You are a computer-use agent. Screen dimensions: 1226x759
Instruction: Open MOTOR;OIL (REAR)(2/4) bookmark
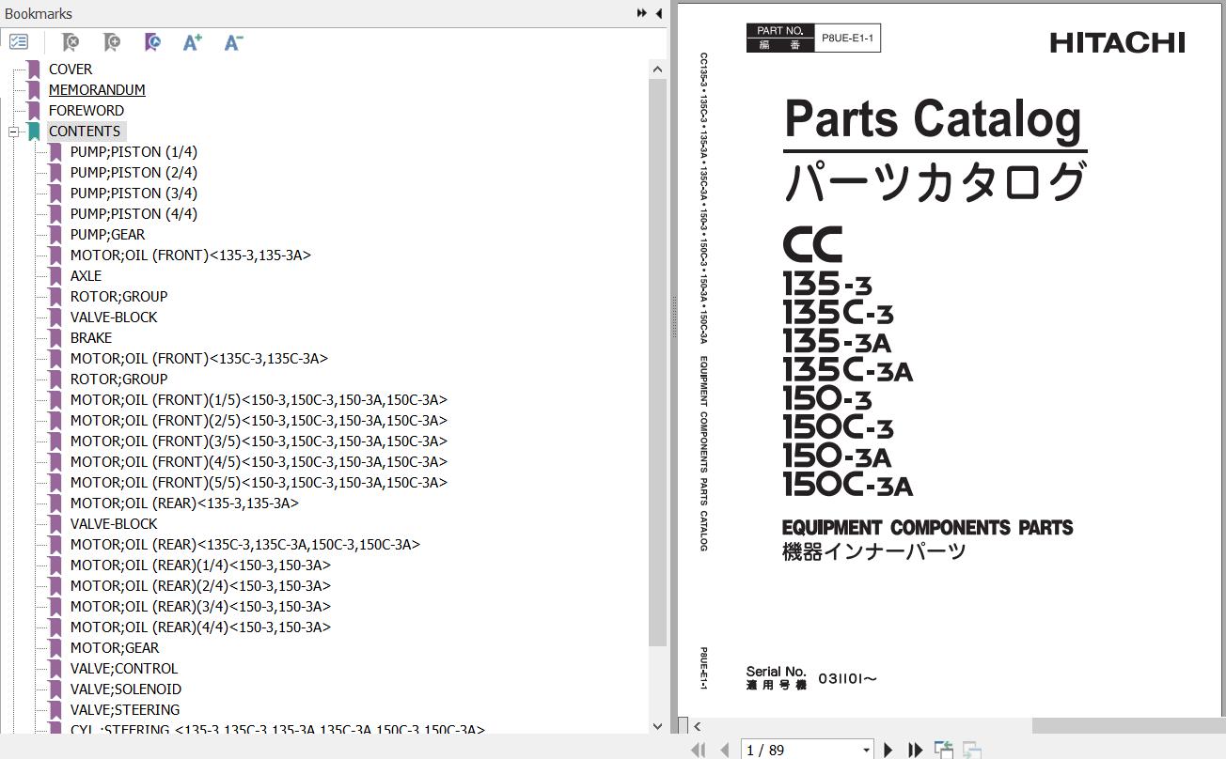tap(200, 585)
